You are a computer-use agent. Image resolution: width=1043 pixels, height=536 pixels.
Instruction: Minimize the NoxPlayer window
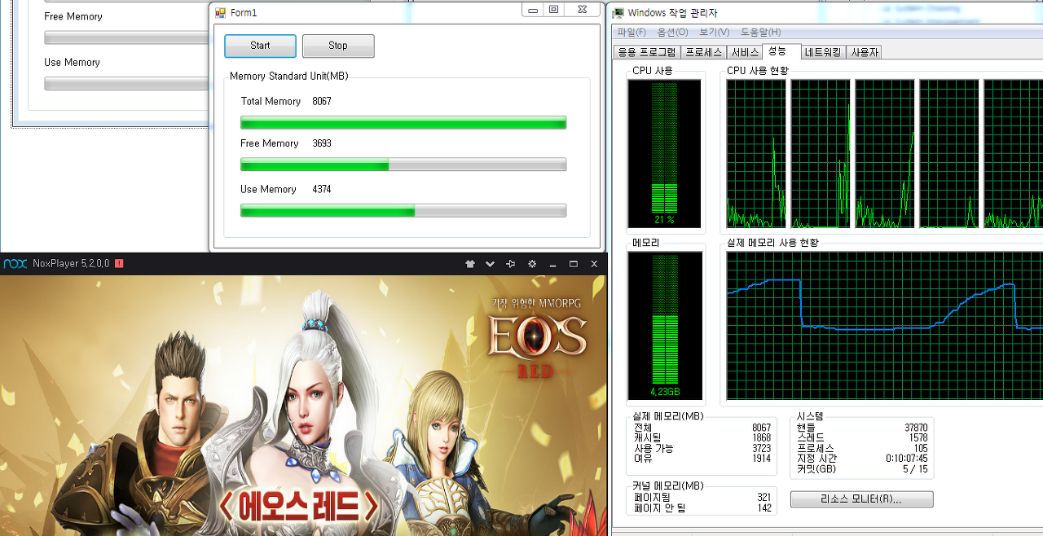(x=552, y=264)
